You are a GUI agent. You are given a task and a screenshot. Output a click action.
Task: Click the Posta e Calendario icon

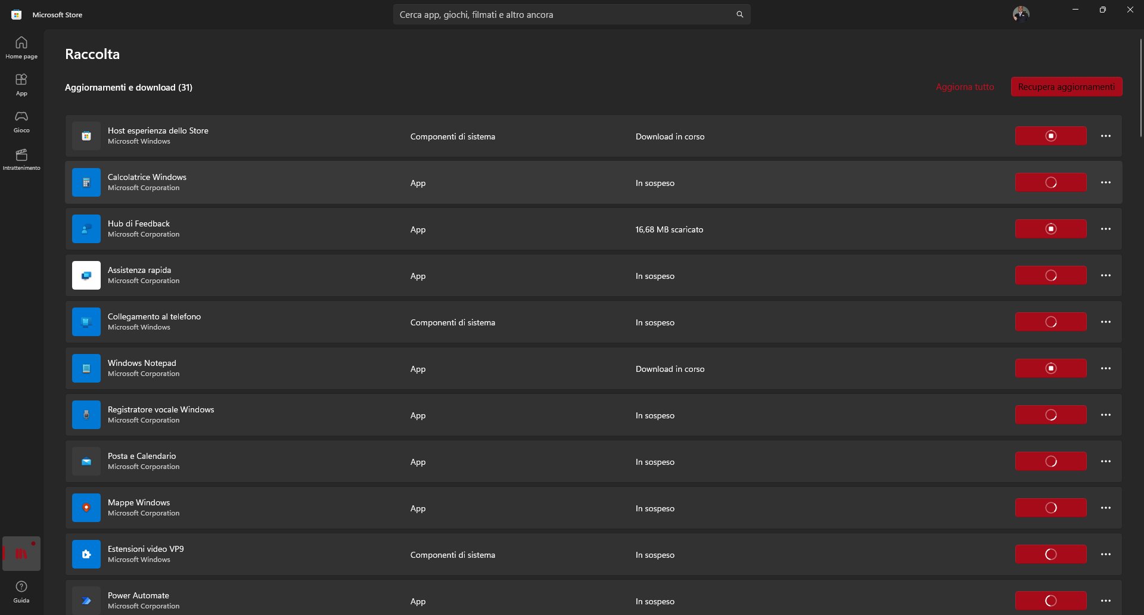86,461
